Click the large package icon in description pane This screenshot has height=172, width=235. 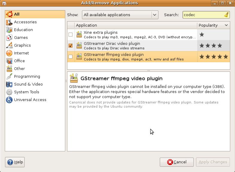[x=74, y=78]
